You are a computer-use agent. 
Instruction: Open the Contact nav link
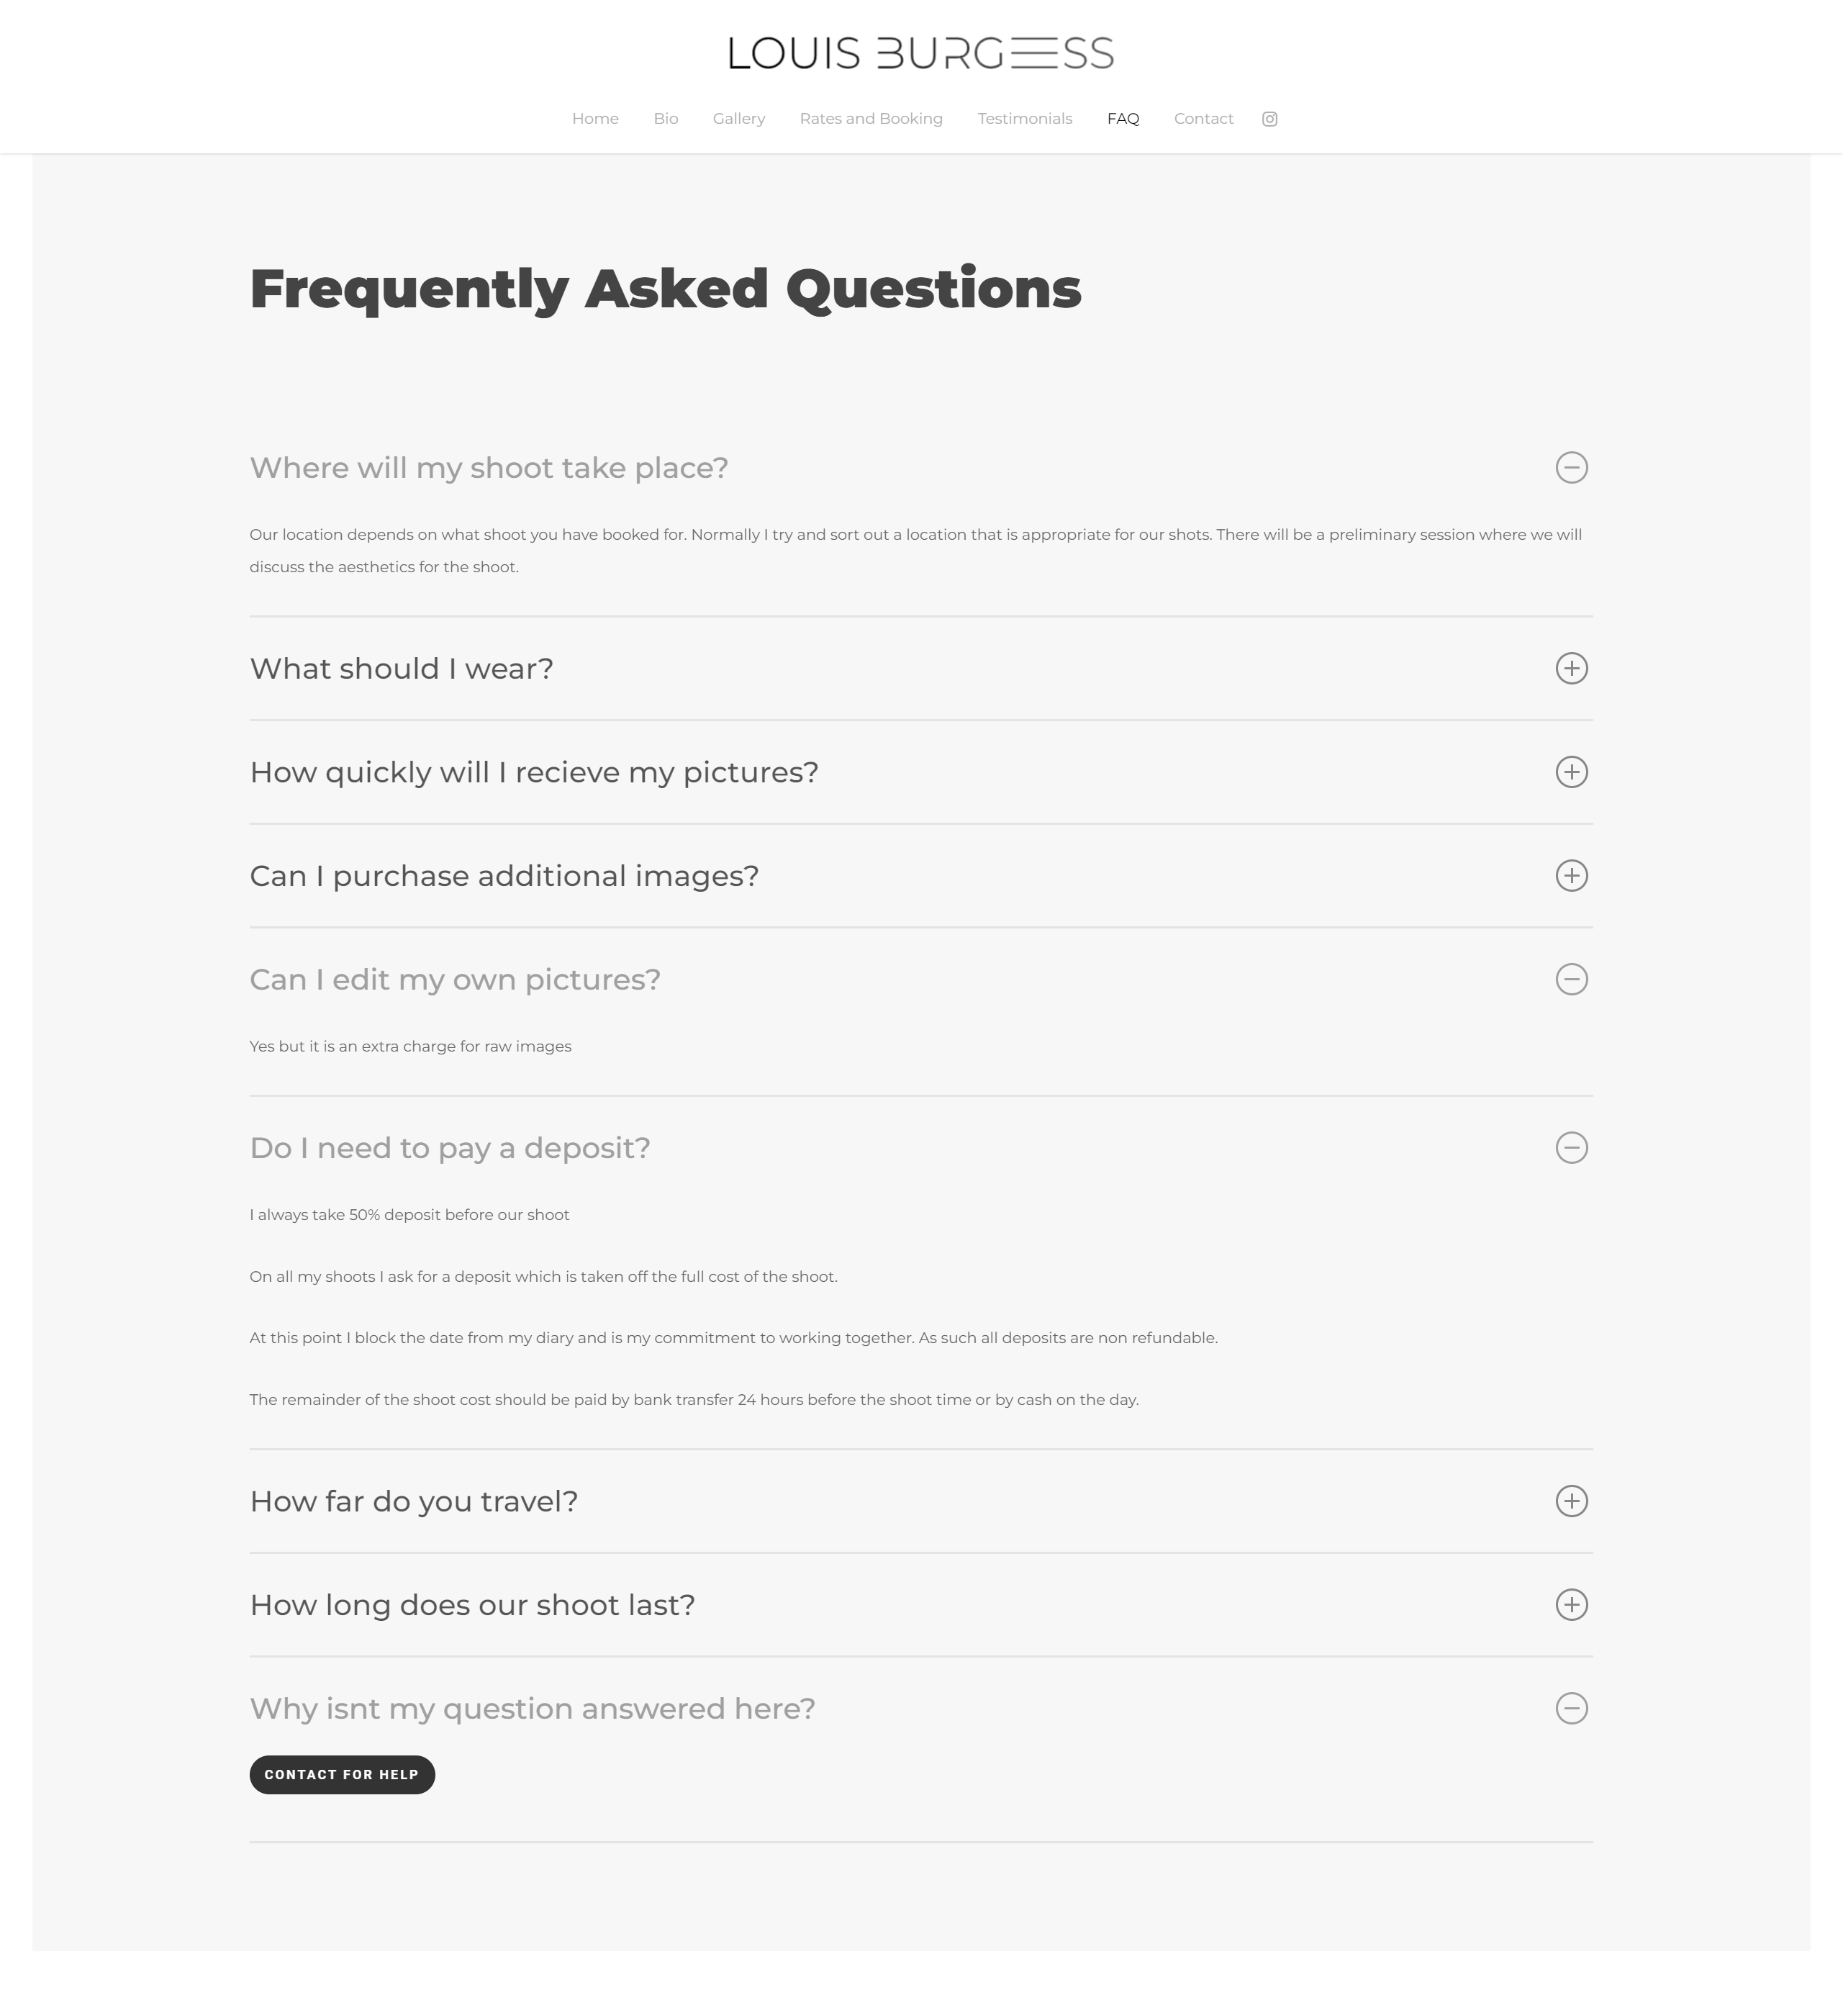pos(1203,119)
